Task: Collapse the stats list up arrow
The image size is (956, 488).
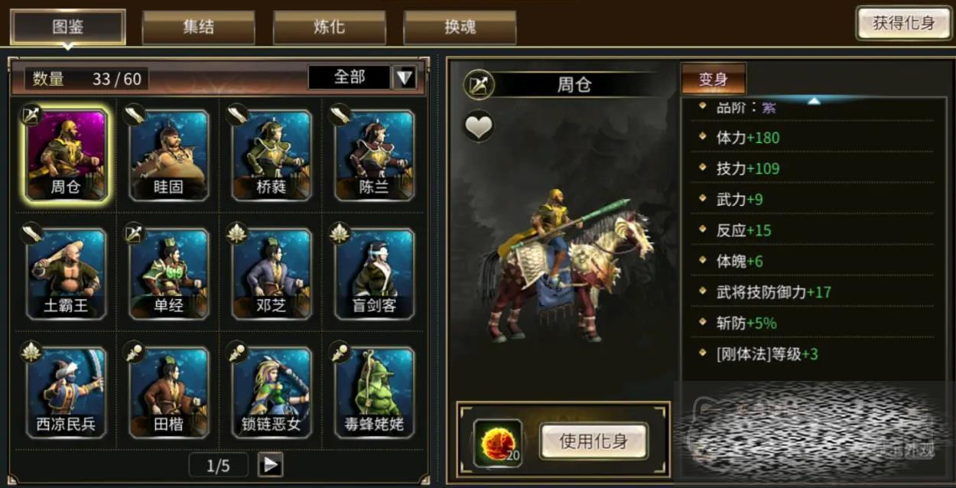Action: click(814, 100)
